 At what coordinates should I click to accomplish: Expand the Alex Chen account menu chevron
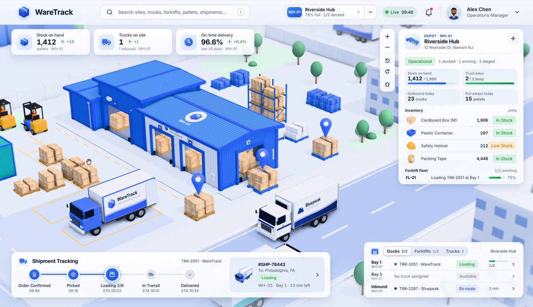pyautogui.click(x=517, y=12)
